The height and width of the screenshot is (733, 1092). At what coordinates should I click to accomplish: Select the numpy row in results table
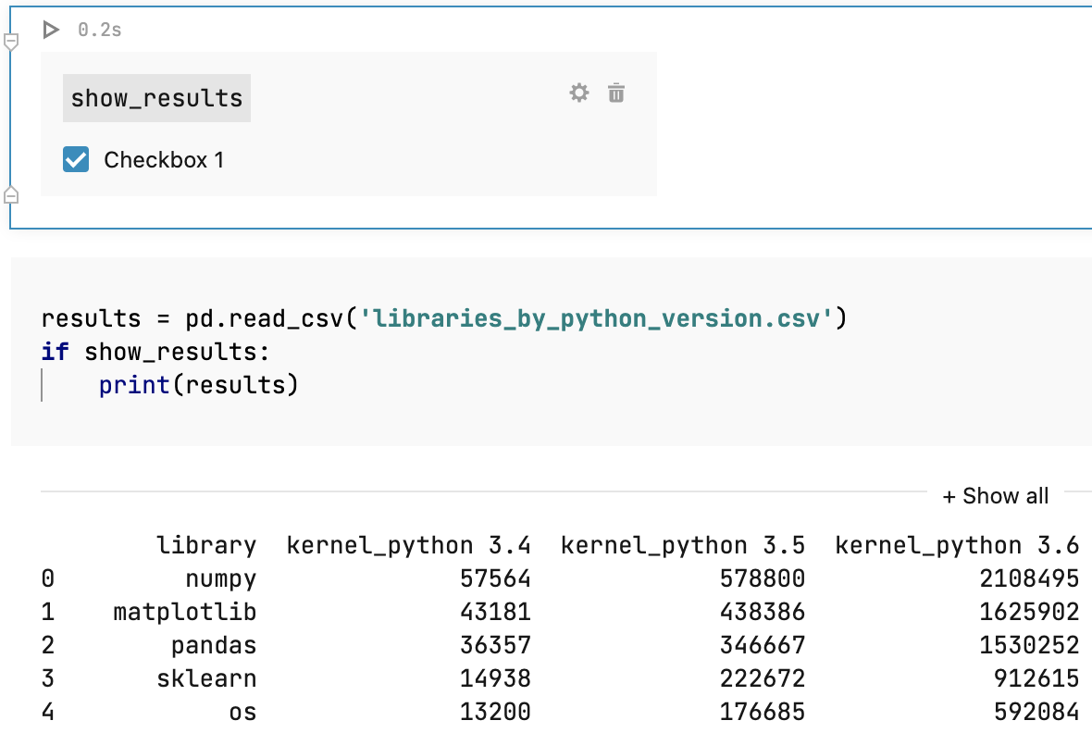217,578
